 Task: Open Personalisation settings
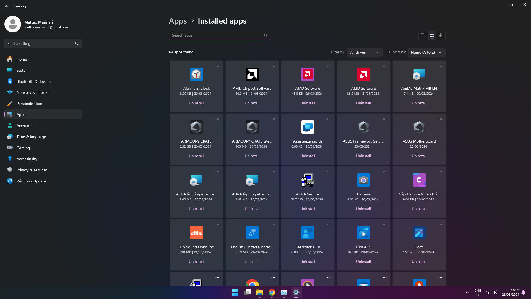point(43,104)
